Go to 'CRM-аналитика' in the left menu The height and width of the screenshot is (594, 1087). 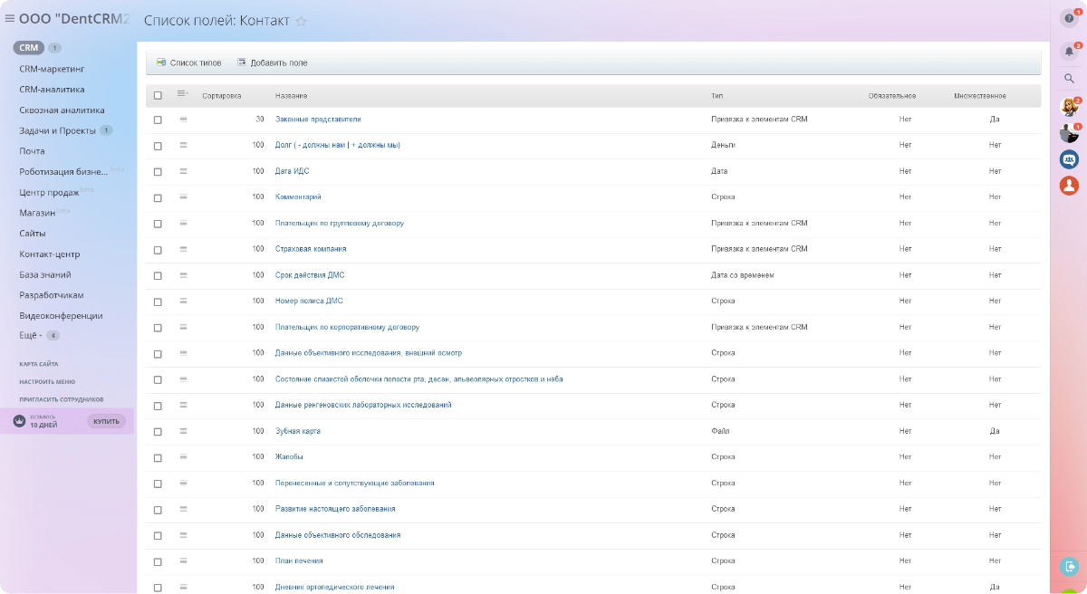click(x=52, y=90)
